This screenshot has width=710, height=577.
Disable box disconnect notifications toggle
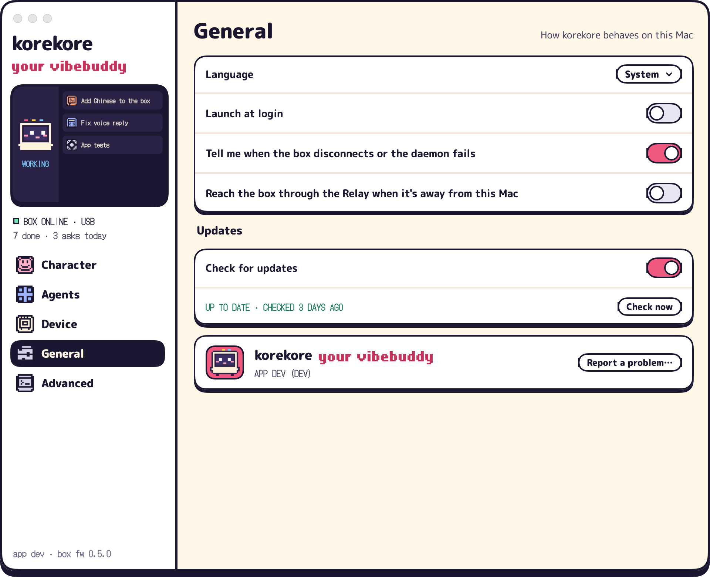[x=664, y=153]
